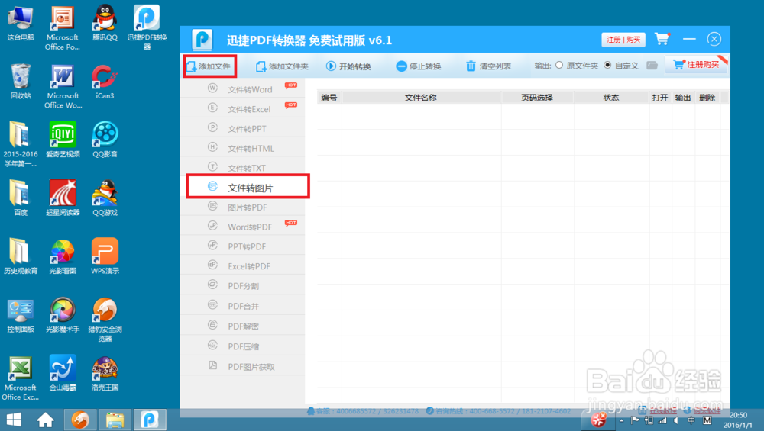Select 文件转PPT in sidebar
This screenshot has width=764, height=431.
click(x=243, y=128)
